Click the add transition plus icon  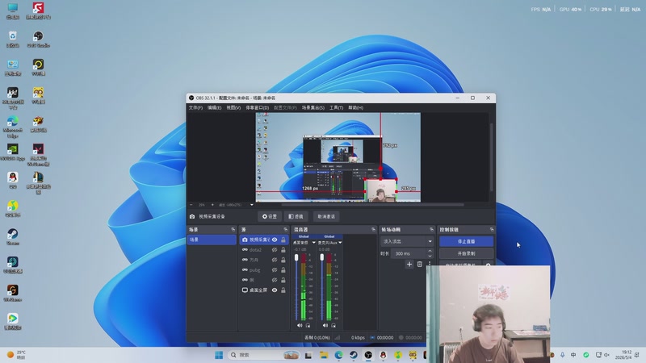(x=409, y=265)
